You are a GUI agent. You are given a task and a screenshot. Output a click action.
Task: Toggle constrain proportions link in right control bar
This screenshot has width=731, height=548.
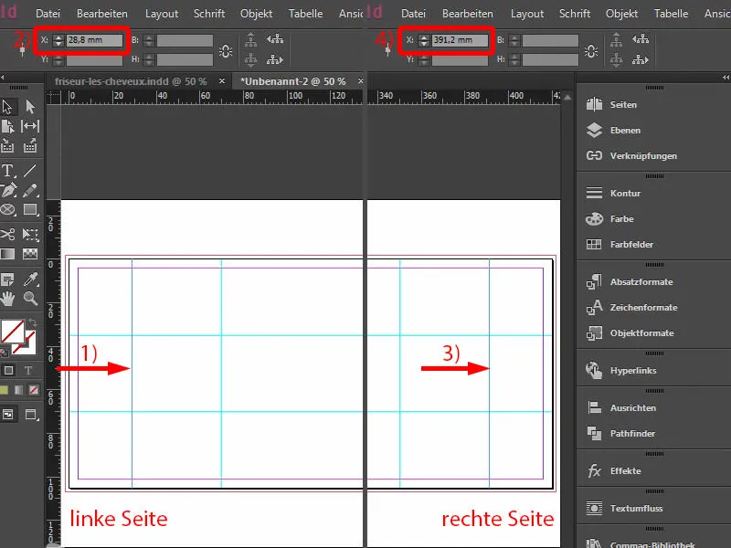pos(591,50)
